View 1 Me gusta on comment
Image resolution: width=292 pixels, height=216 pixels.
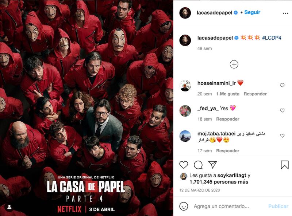(x=228, y=94)
